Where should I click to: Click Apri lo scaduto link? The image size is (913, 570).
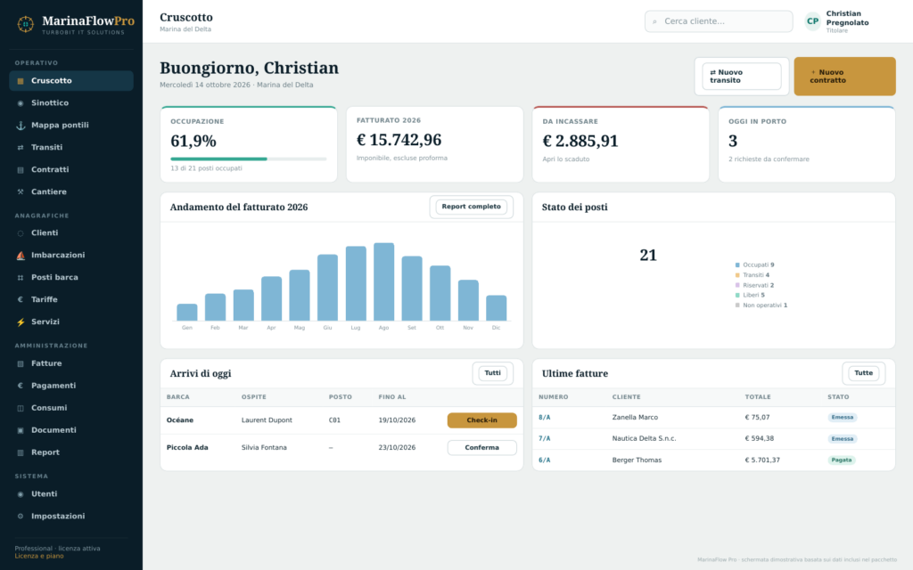(x=566, y=159)
